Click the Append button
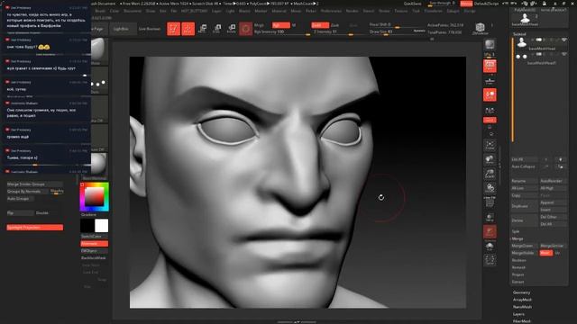 [553, 202]
